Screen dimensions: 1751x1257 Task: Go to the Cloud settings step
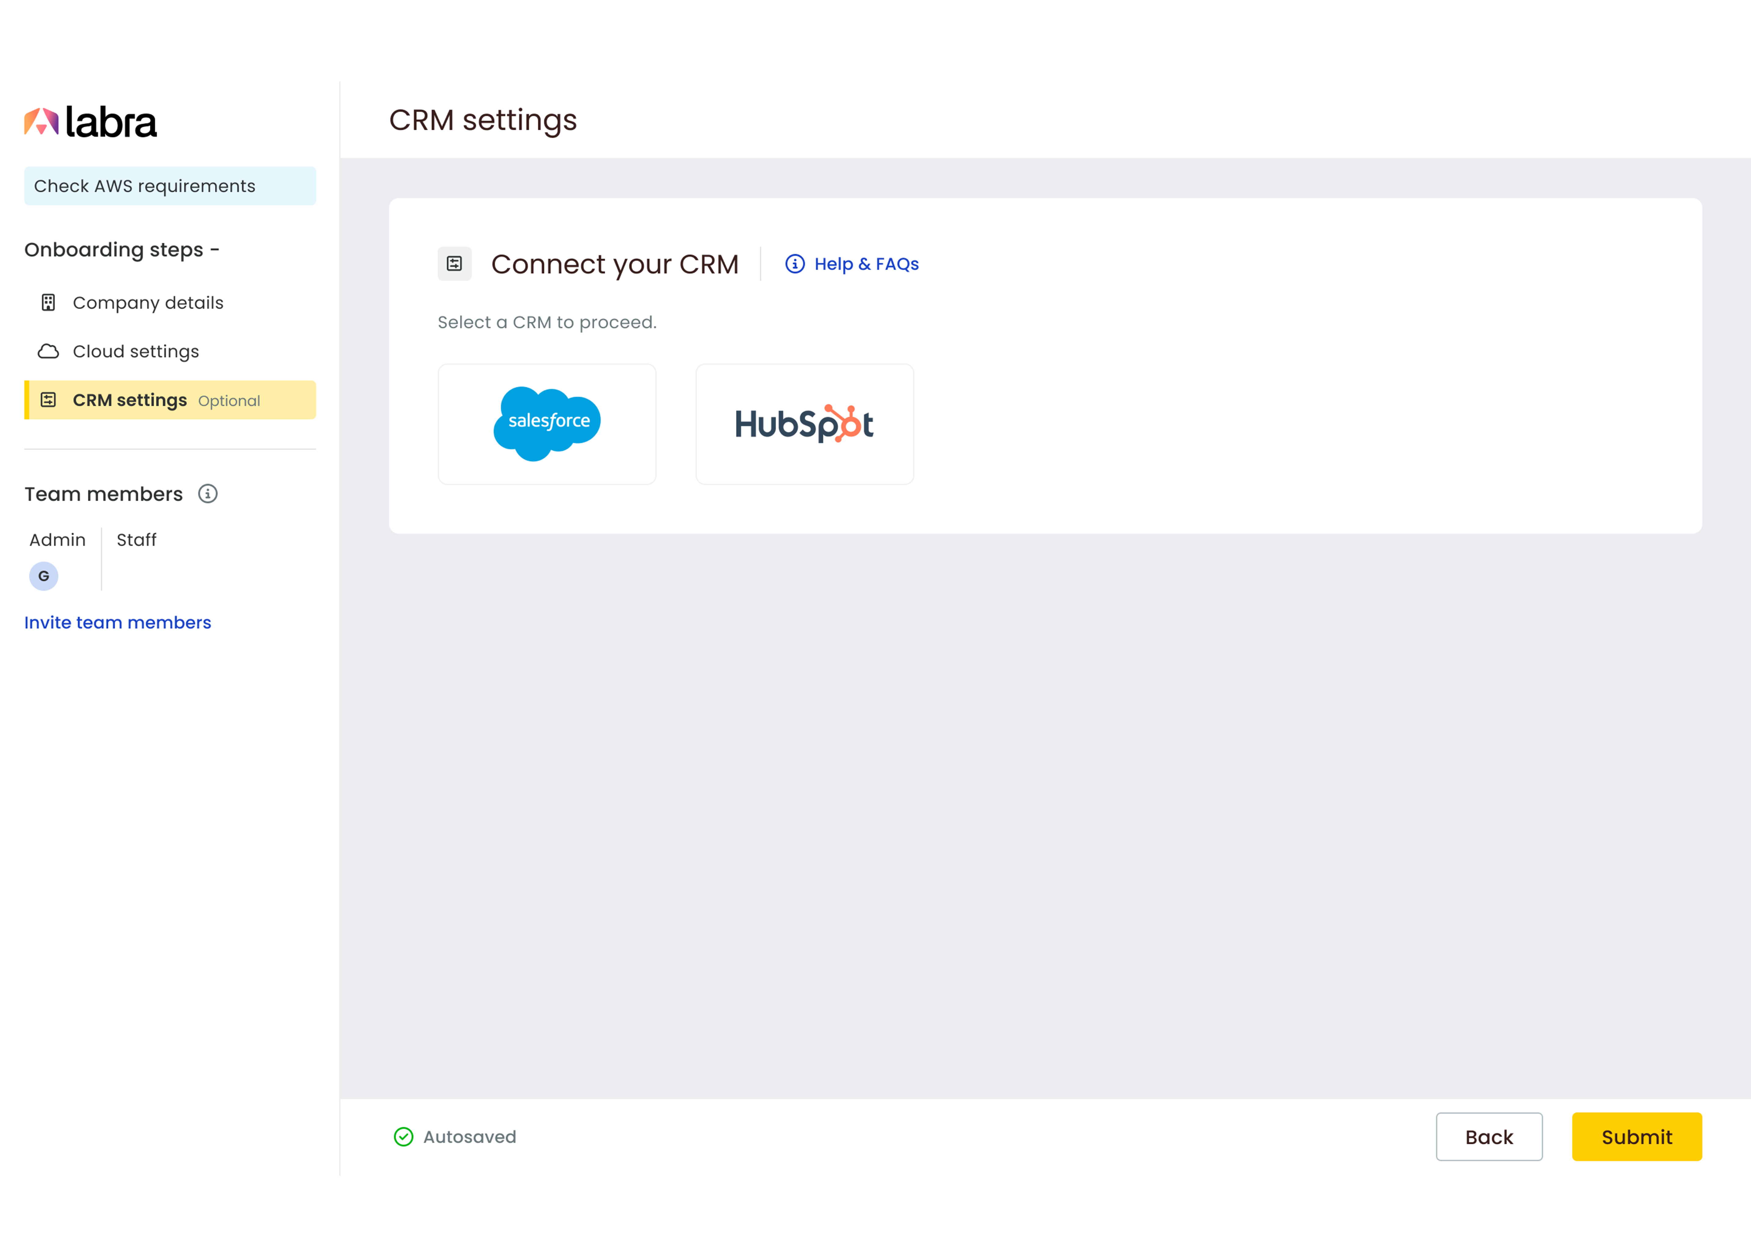(x=136, y=351)
